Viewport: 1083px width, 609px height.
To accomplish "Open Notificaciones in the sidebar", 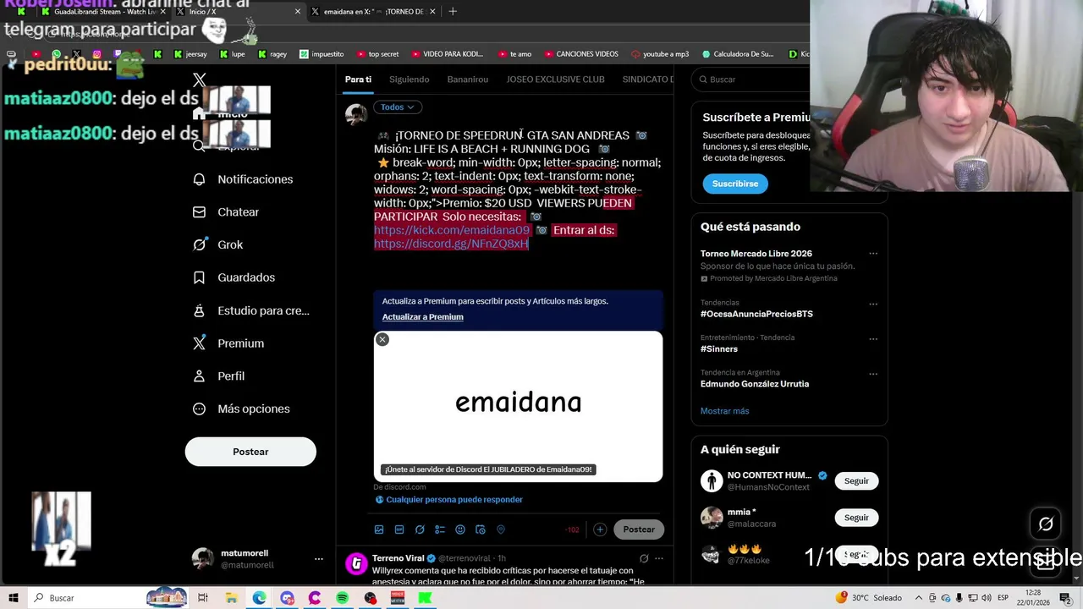I will point(244,179).
